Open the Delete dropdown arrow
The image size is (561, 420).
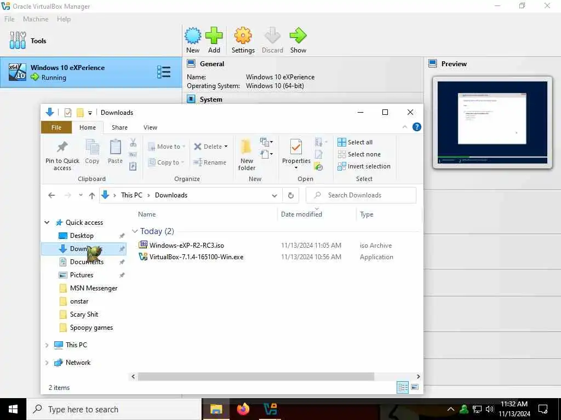(x=226, y=147)
